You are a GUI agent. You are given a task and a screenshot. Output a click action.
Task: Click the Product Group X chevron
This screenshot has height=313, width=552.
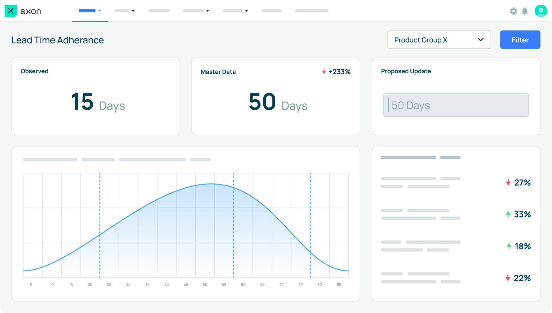[x=481, y=40]
